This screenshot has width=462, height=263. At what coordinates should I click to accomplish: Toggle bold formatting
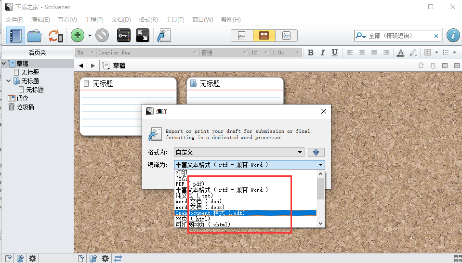[311, 53]
